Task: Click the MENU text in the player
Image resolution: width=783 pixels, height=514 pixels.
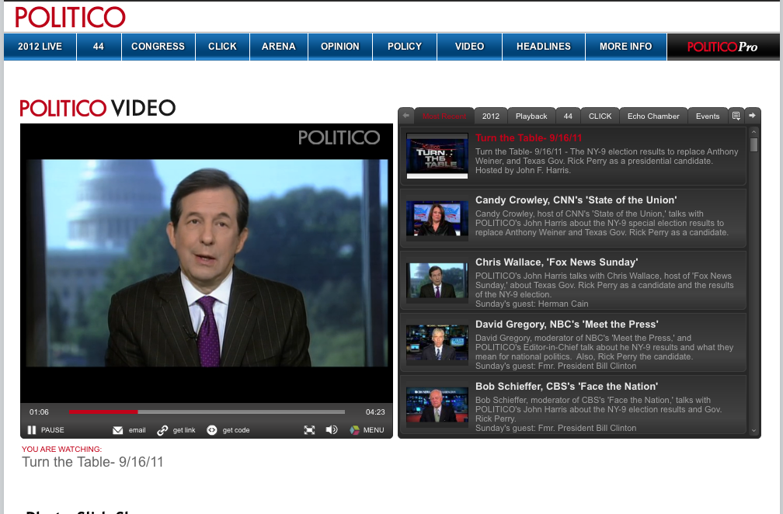Action: point(374,430)
